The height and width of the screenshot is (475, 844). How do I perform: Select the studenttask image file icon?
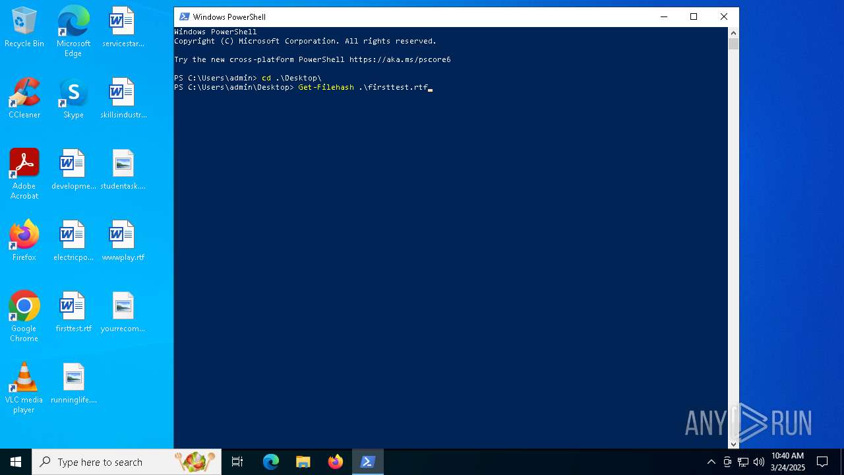click(123, 170)
